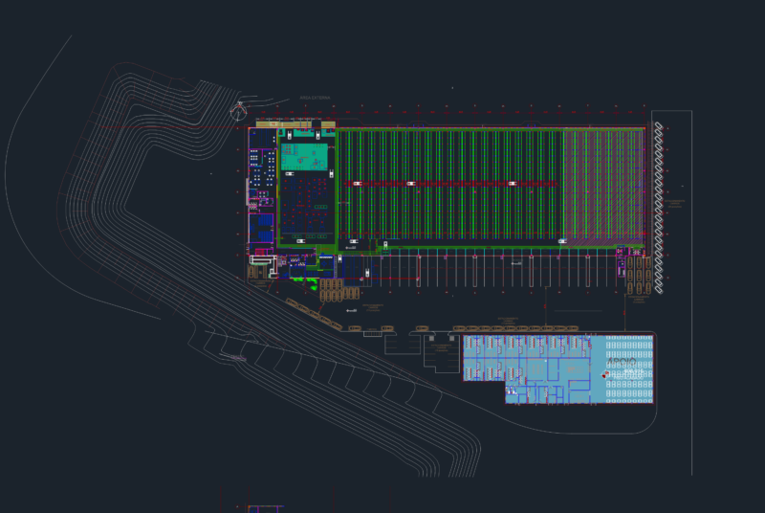Image resolution: width=765 pixels, height=513 pixels.
Task: Pick the rightmost forklift symbol on the red central aisle
Action: pyautogui.click(x=512, y=184)
